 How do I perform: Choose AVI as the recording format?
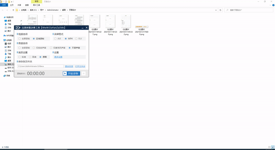pos(58,39)
